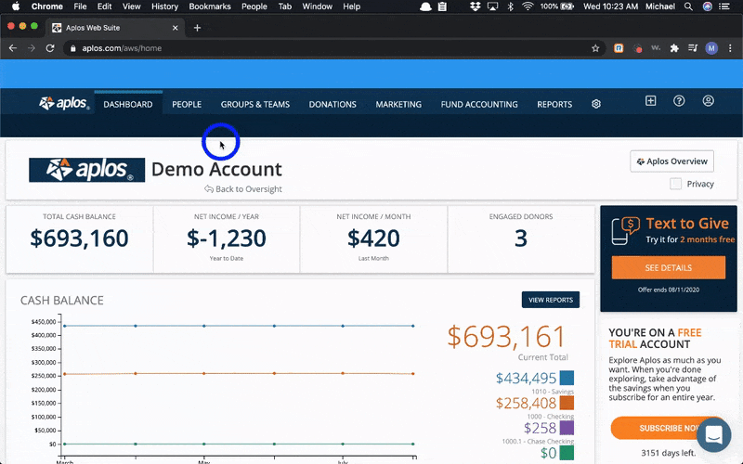Open the Chrome extensions puzzle icon
Viewport: 743px width, 464px height.
pyautogui.click(x=674, y=48)
